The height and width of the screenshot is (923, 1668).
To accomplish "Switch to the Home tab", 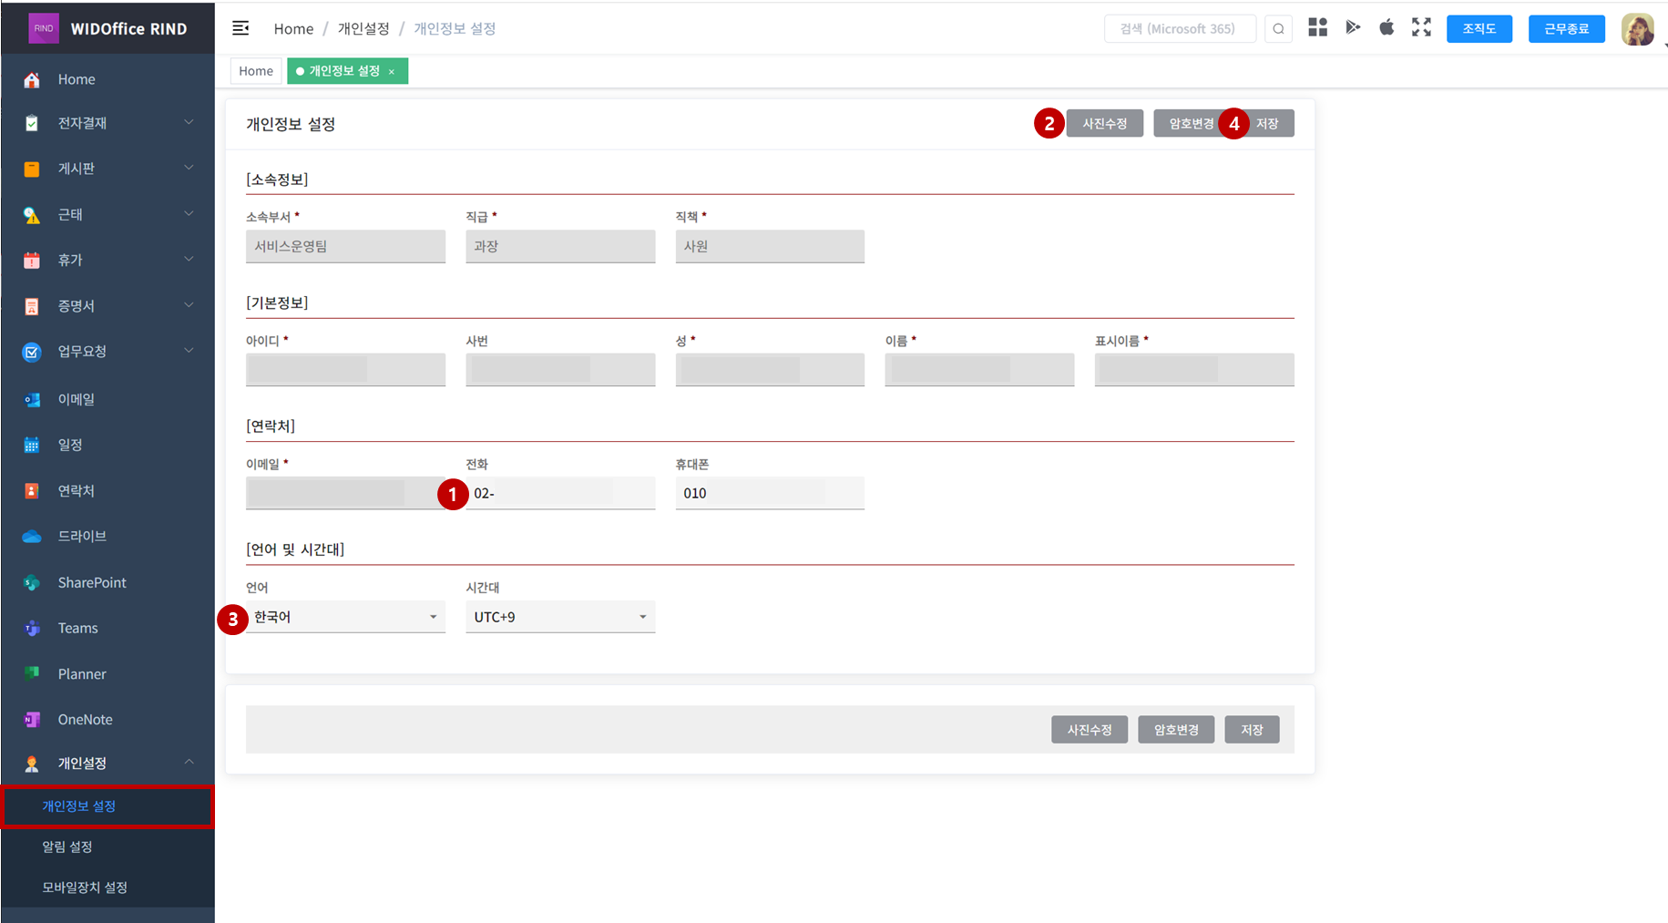I will [x=256, y=71].
